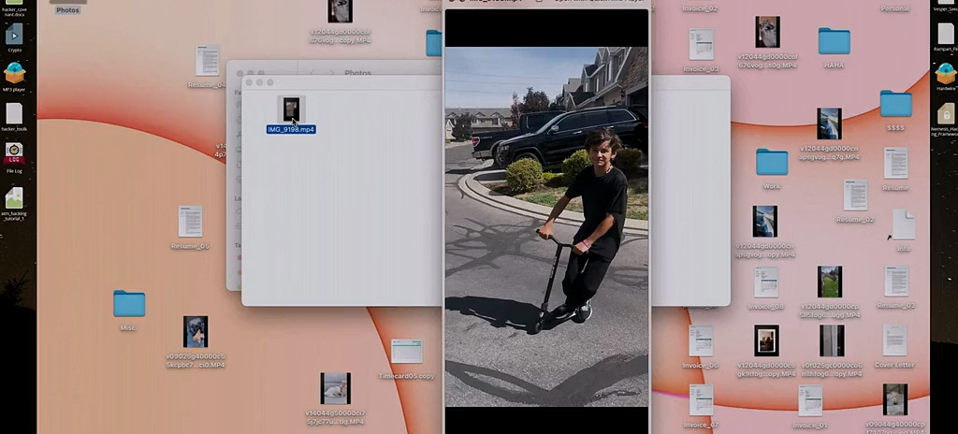The height and width of the screenshot is (434, 958).
Task: Select the v09025g40000c5 MP4 video file
Action: [x=196, y=332]
